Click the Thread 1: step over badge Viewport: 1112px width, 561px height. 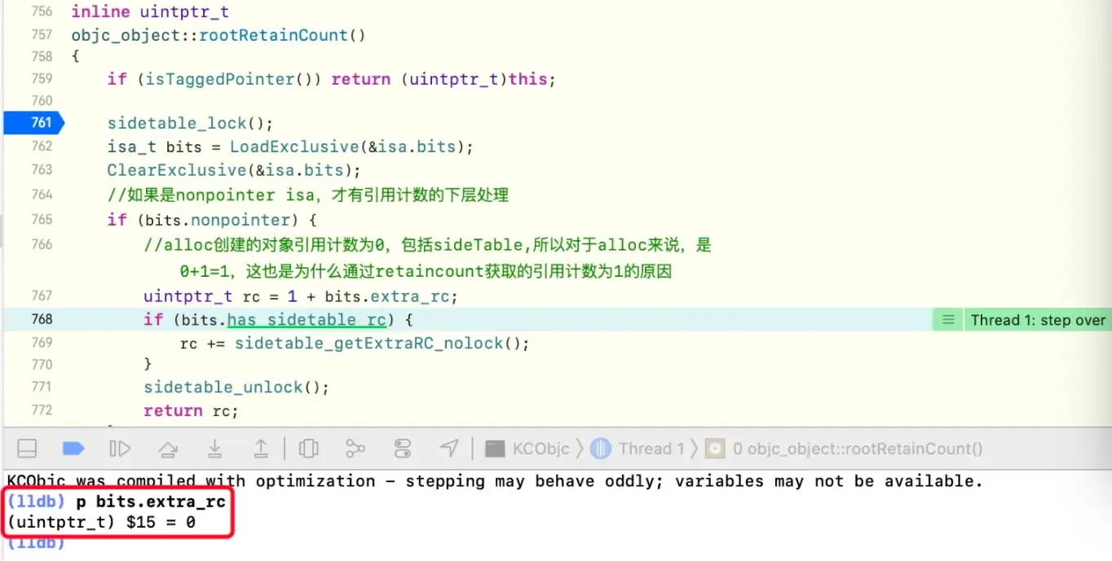(x=1036, y=319)
